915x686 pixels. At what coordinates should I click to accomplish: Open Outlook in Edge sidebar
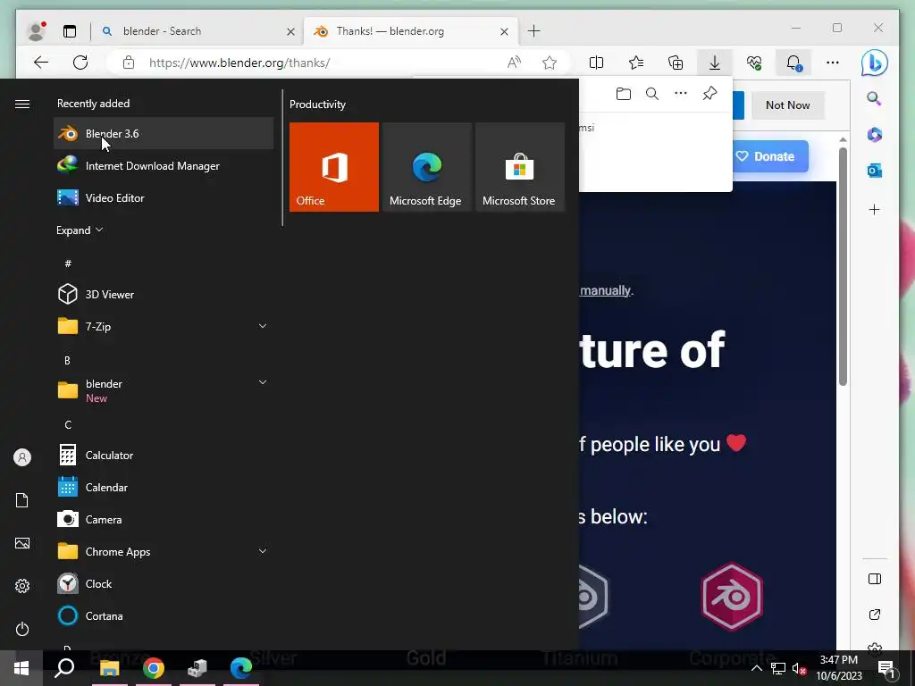click(874, 171)
